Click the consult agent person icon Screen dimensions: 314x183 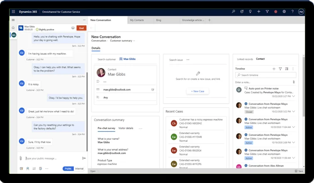pos(28,168)
